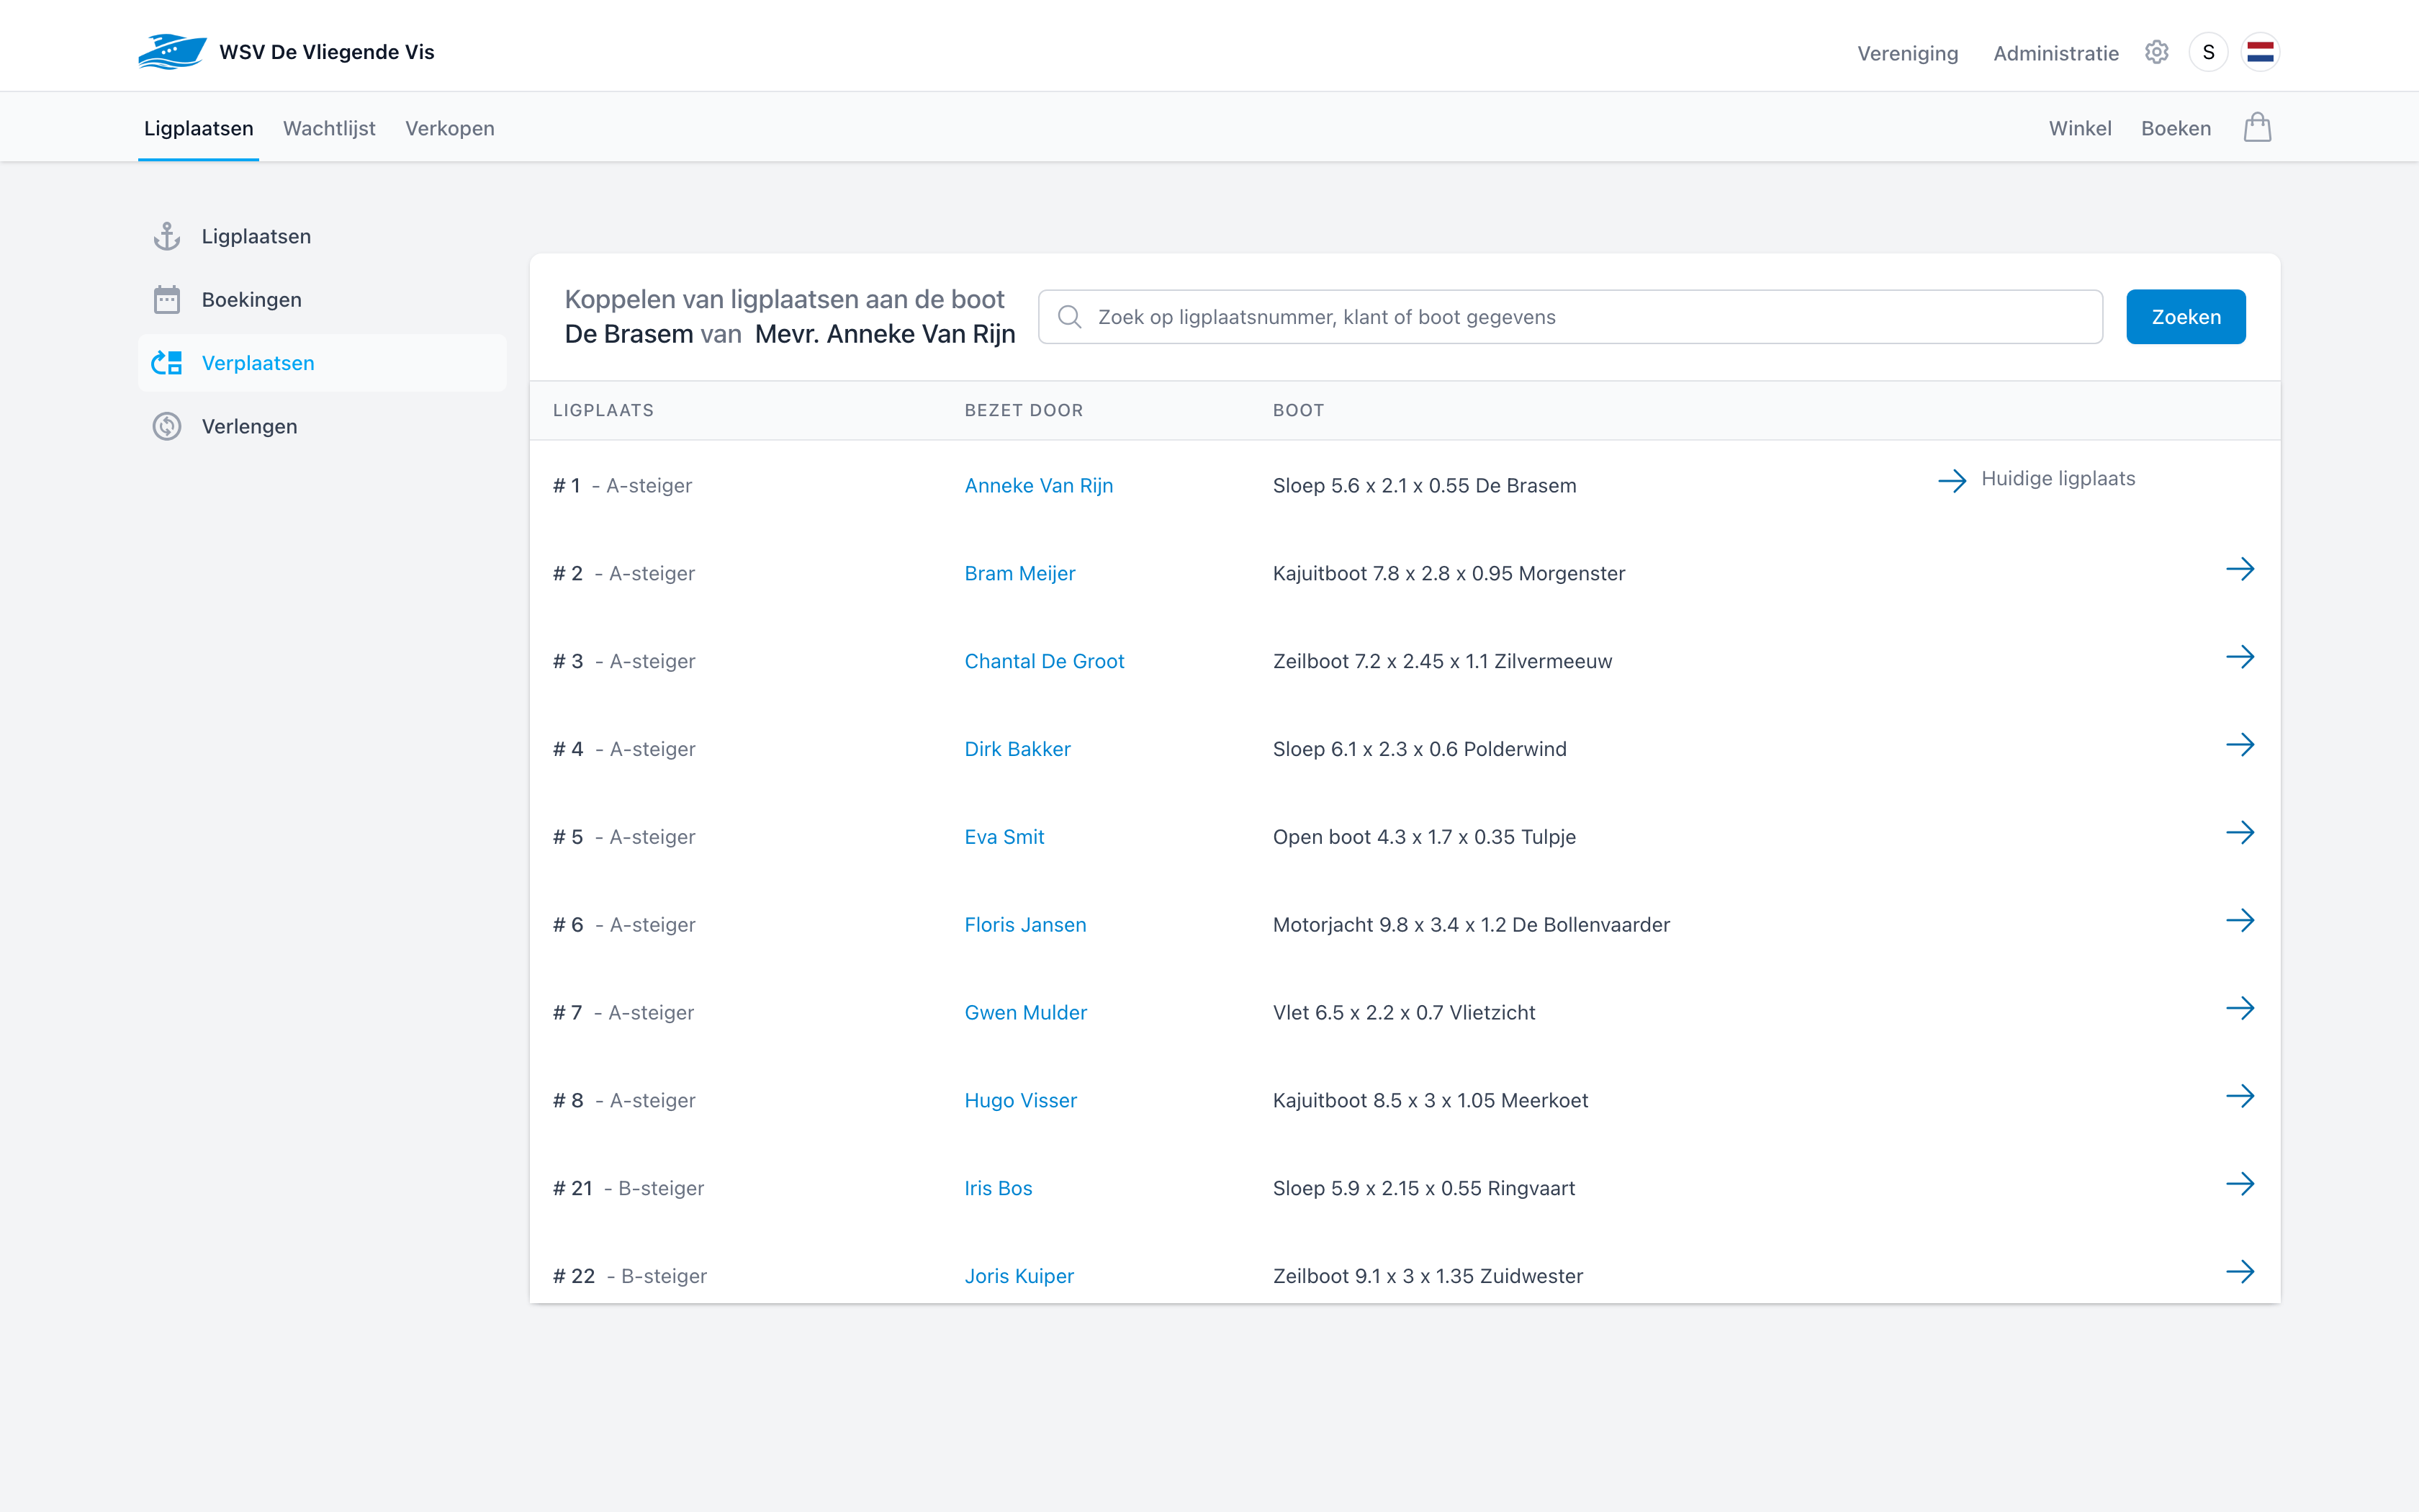Click 'Zeilboot 7.2 x 2.45 x 1.1 Zilvermeeuw'
Image resolution: width=2419 pixels, height=1512 pixels.
click(x=1443, y=661)
